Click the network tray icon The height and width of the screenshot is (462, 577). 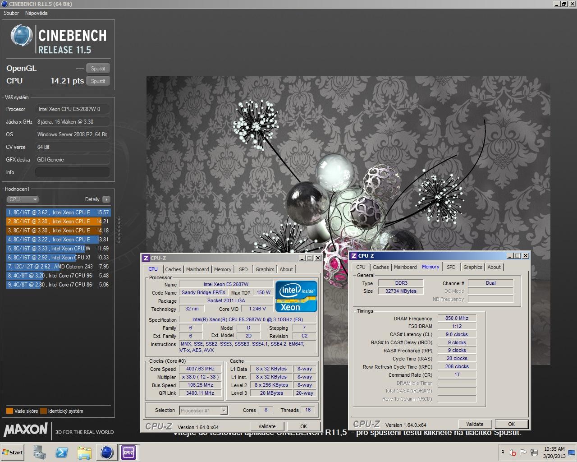pos(535,453)
